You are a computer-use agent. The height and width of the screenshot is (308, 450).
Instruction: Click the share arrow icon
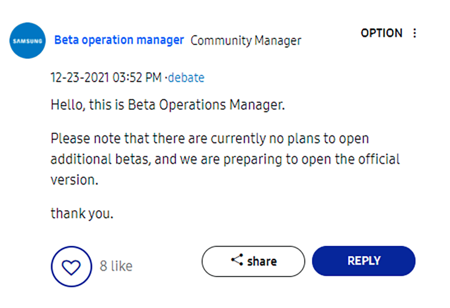pos(237,261)
